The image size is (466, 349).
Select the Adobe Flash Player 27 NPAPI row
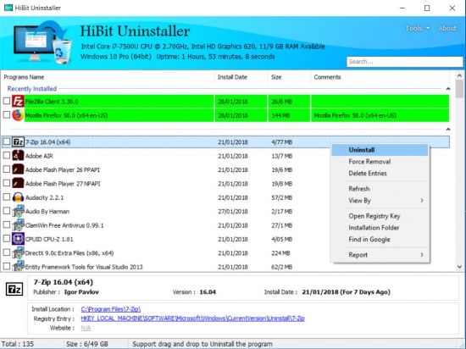(x=226, y=184)
